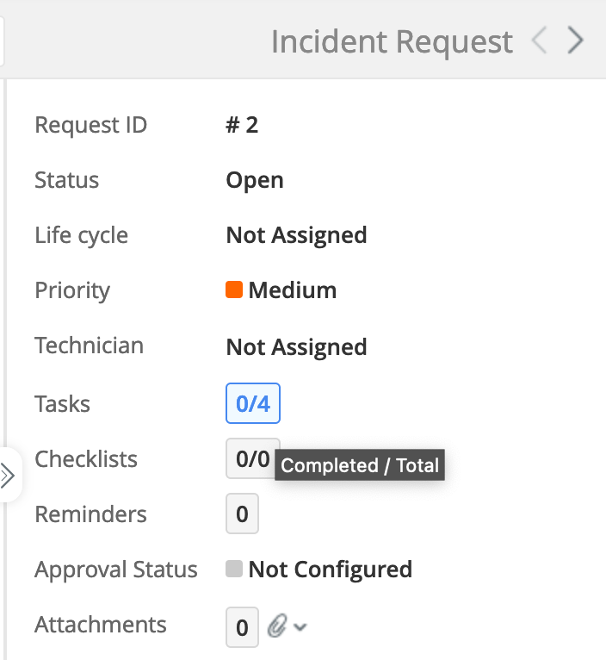
Task: Go to the next request arrow
Action: 576,40
